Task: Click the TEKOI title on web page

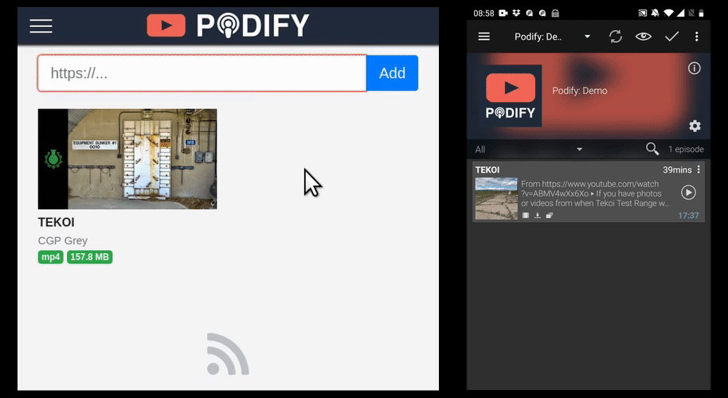Action: click(x=57, y=222)
